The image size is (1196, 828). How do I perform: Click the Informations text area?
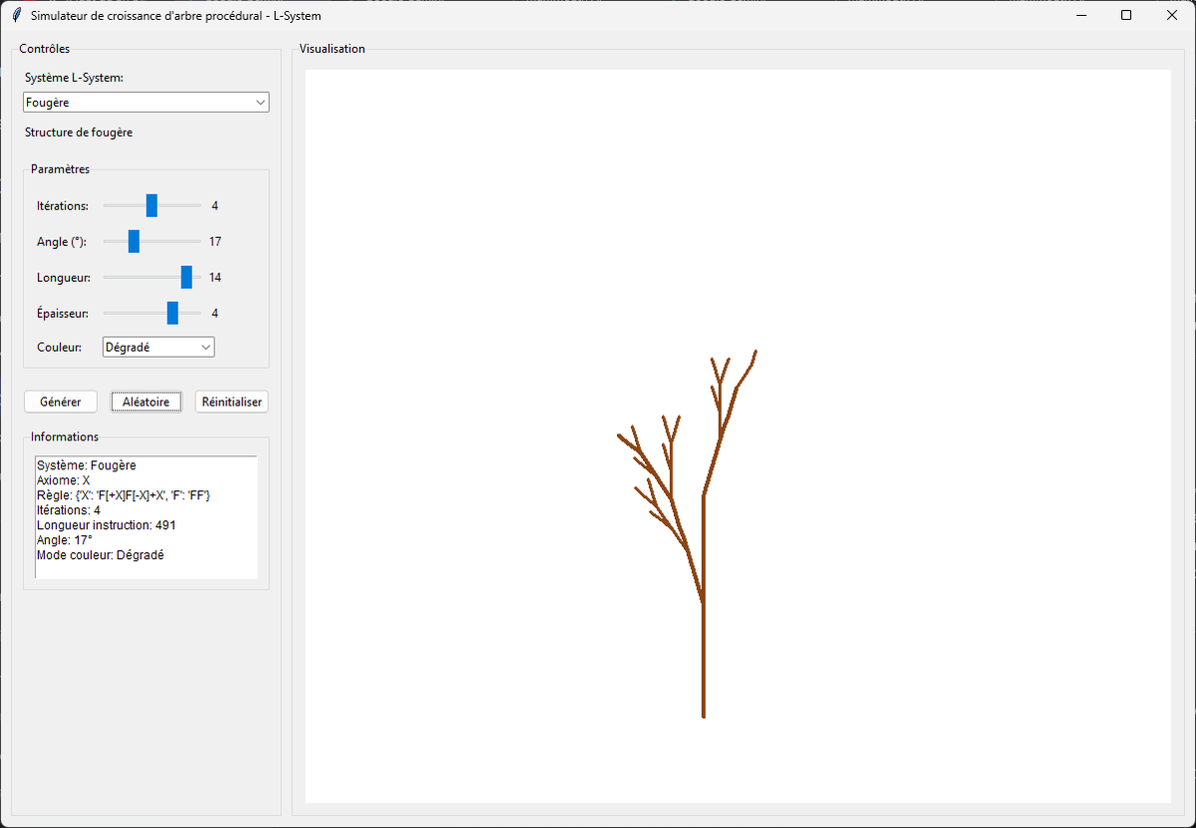point(146,517)
